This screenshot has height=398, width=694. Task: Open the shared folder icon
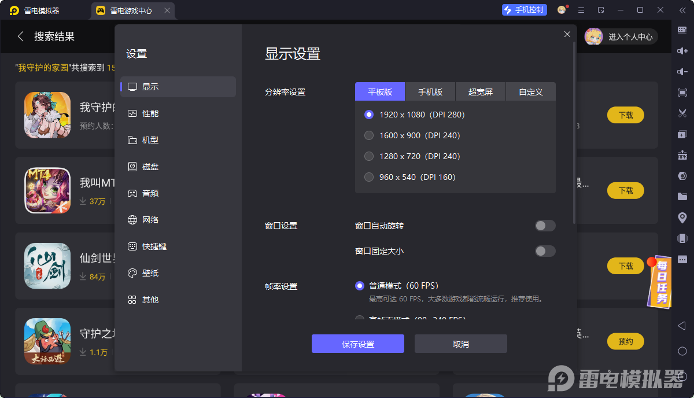[x=682, y=197]
